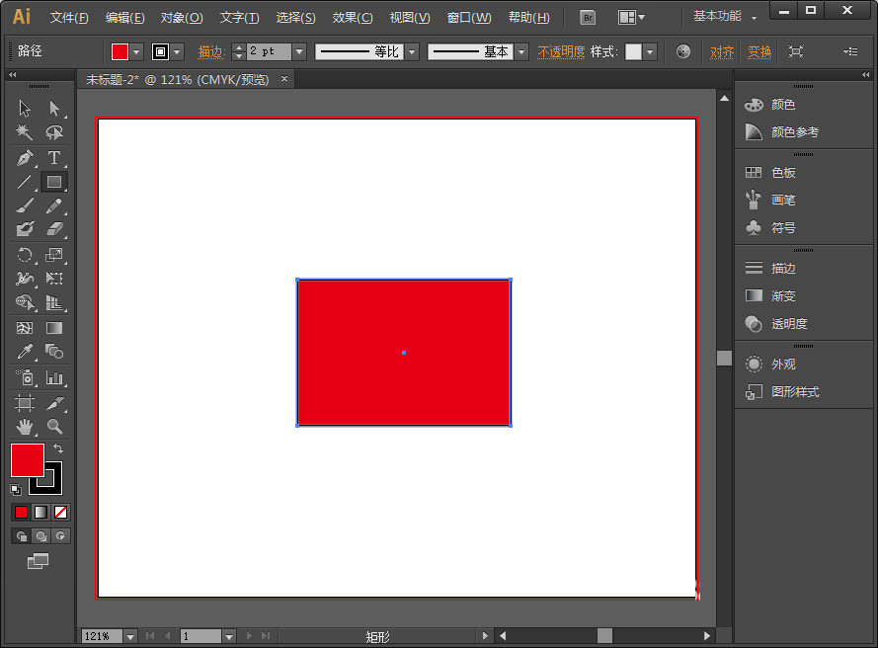This screenshot has height=648, width=878.
Task: Open the stroke color dropdown in control bar
Action: point(178,52)
